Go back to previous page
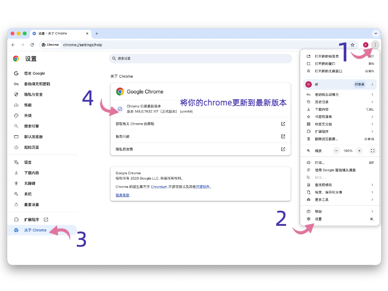The height and width of the screenshot is (291, 388). tap(13, 45)
